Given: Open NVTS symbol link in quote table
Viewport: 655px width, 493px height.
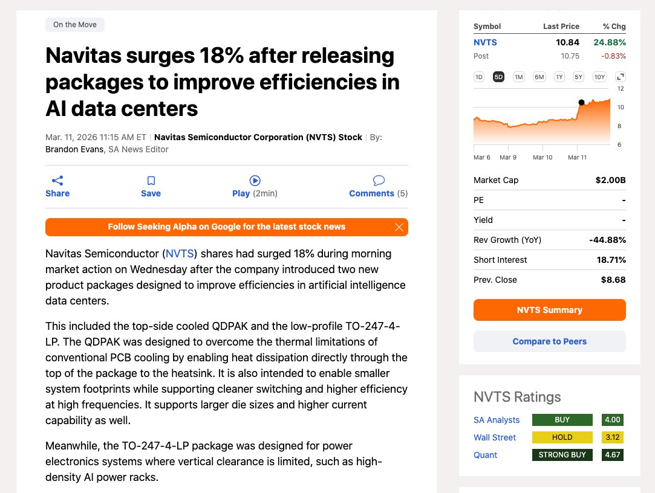Looking at the screenshot, I should pyautogui.click(x=485, y=42).
